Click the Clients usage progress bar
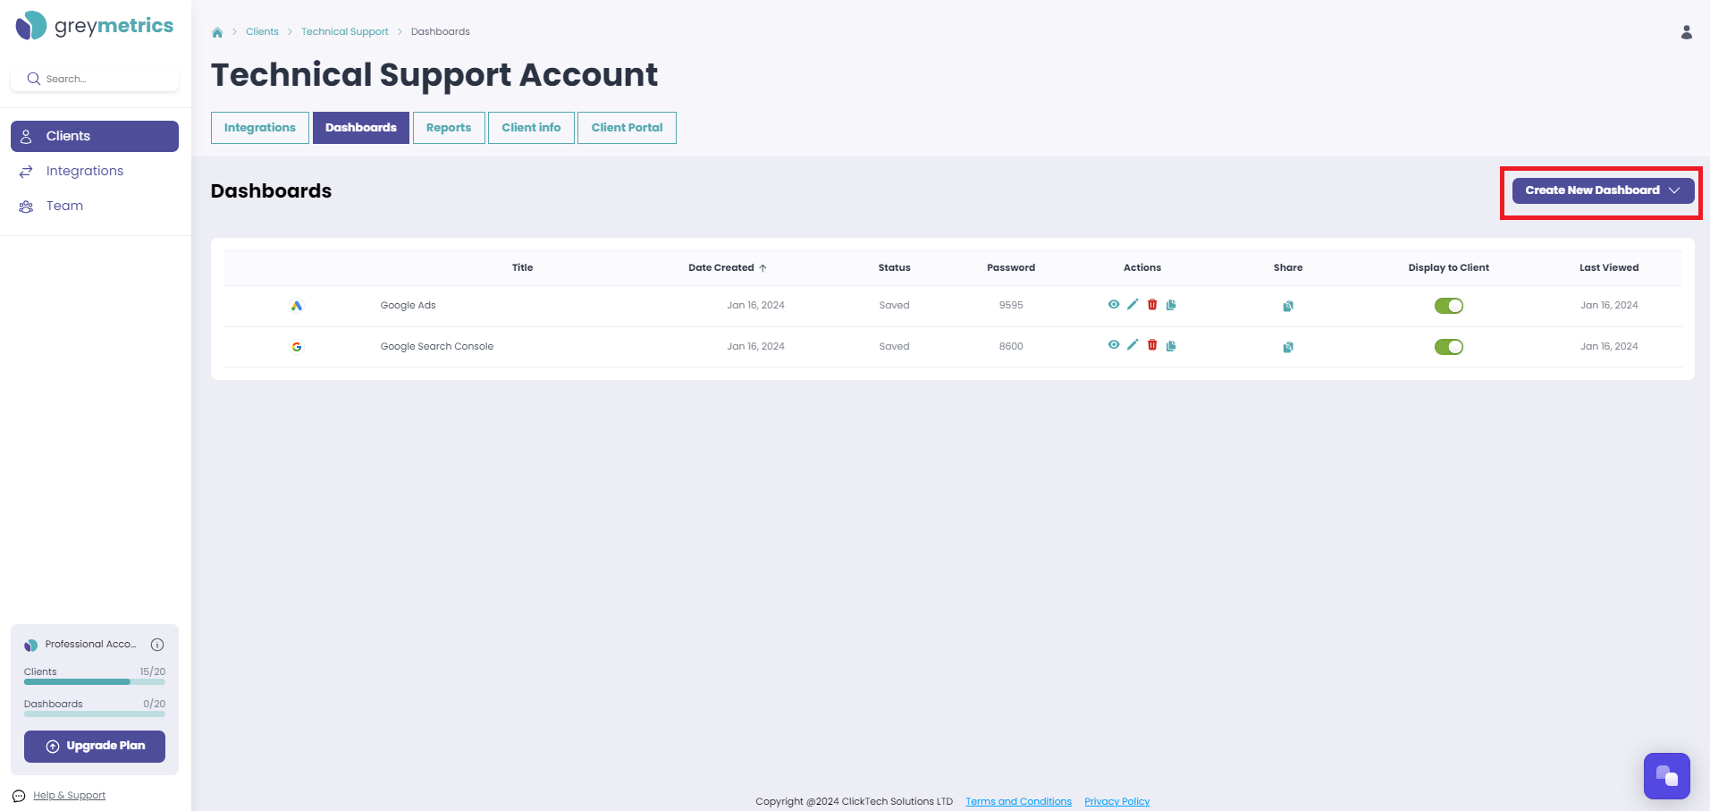Screen dimensions: 1710x811 pyautogui.click(x=95, y=681)
